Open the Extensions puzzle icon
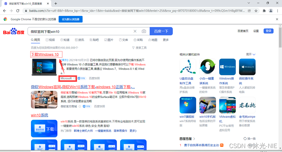 [x=264, y=11]
